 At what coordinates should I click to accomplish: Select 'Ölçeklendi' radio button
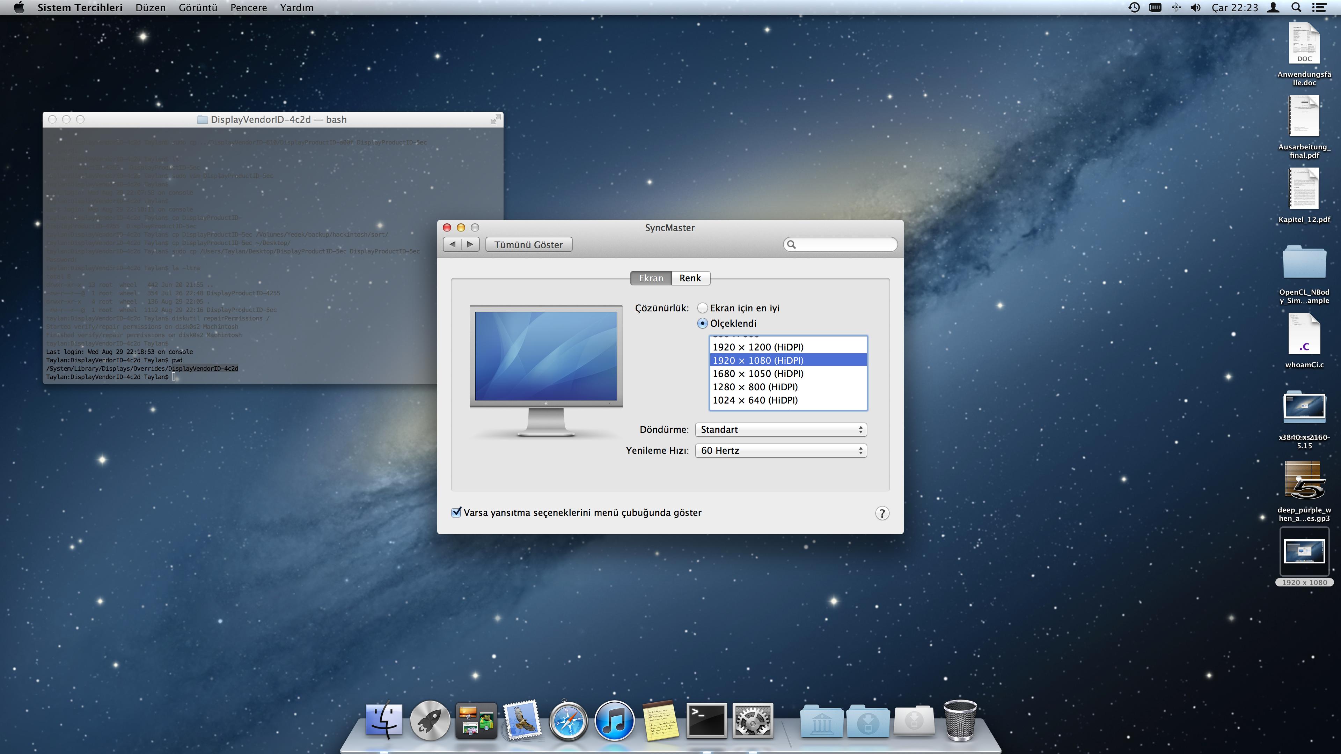pos(702,323)
